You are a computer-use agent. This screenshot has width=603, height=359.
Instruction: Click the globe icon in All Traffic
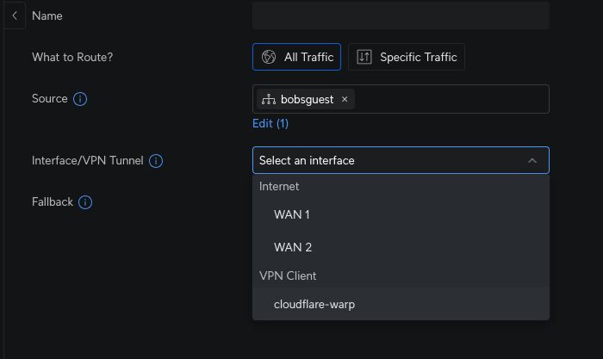pos(269,57)
